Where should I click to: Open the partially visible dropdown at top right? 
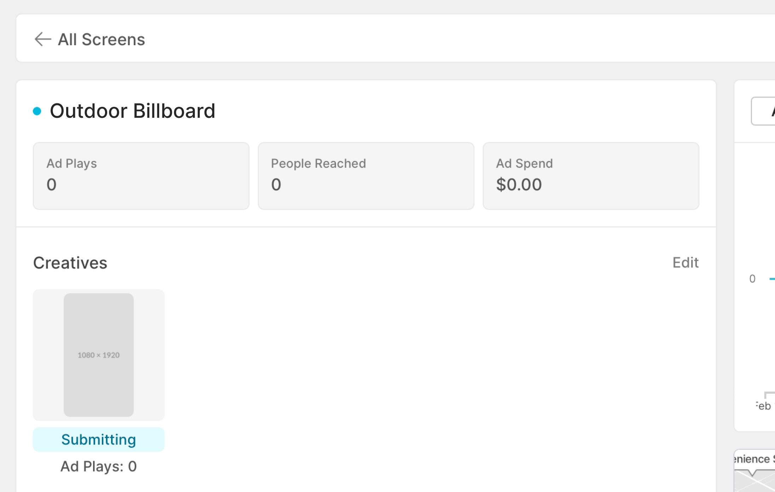click(764, 111)
